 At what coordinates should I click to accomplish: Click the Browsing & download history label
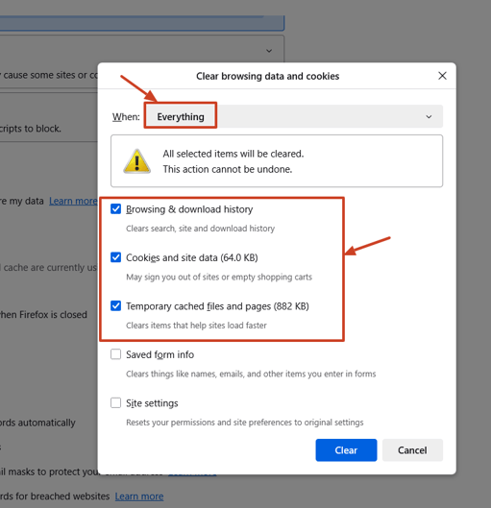(189, 209)
